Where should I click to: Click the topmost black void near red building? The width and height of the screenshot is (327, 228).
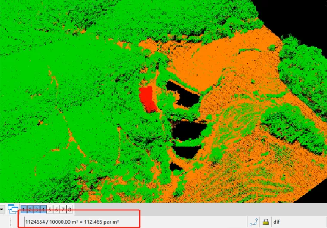(184, 94)
